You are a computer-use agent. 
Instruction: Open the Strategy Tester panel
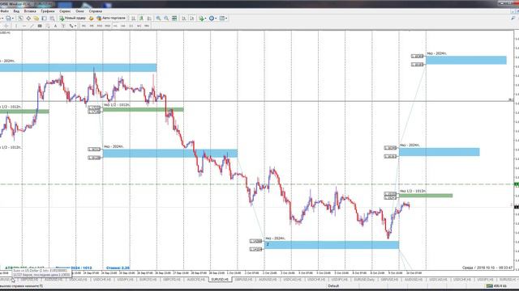pyautogui.click(x=52, y=18)
